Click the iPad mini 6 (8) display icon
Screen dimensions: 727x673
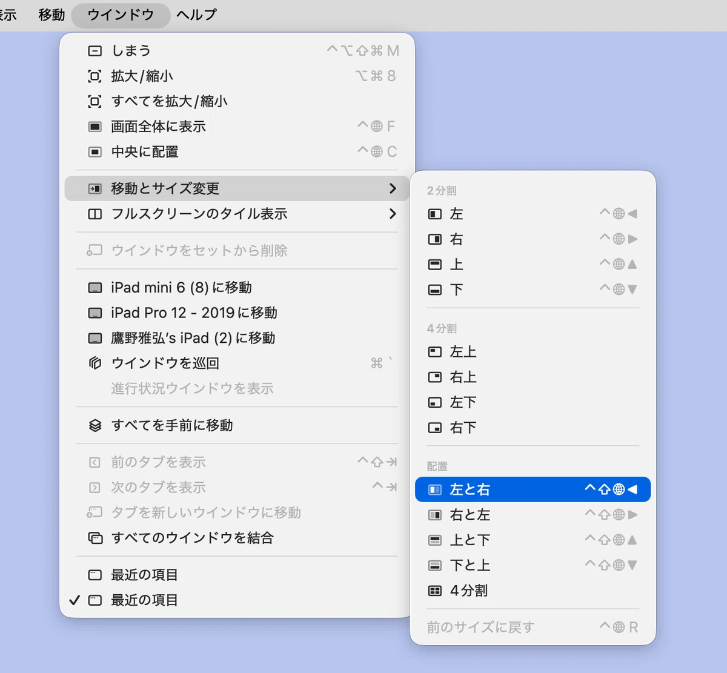click(95, 288)
